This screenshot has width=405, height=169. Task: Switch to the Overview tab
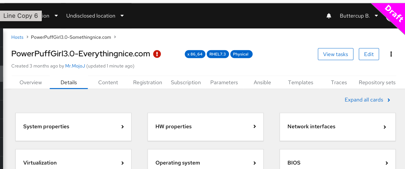31,83
